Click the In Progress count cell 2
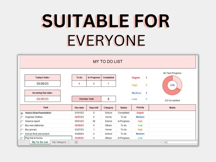The image size is (216, 162). (x=94, y=83)
